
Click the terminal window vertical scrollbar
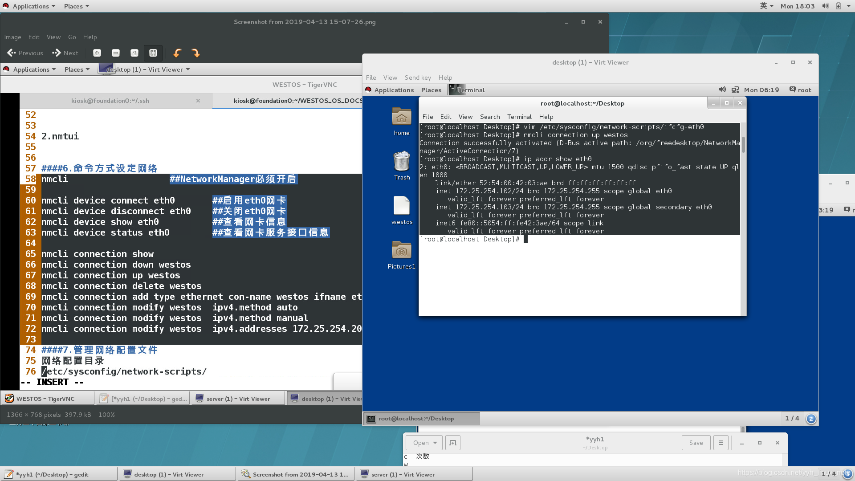pos(743,145)
